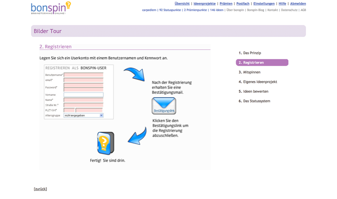Click the bonspin logo
The image size is (337, 199).
click(50, 8)
